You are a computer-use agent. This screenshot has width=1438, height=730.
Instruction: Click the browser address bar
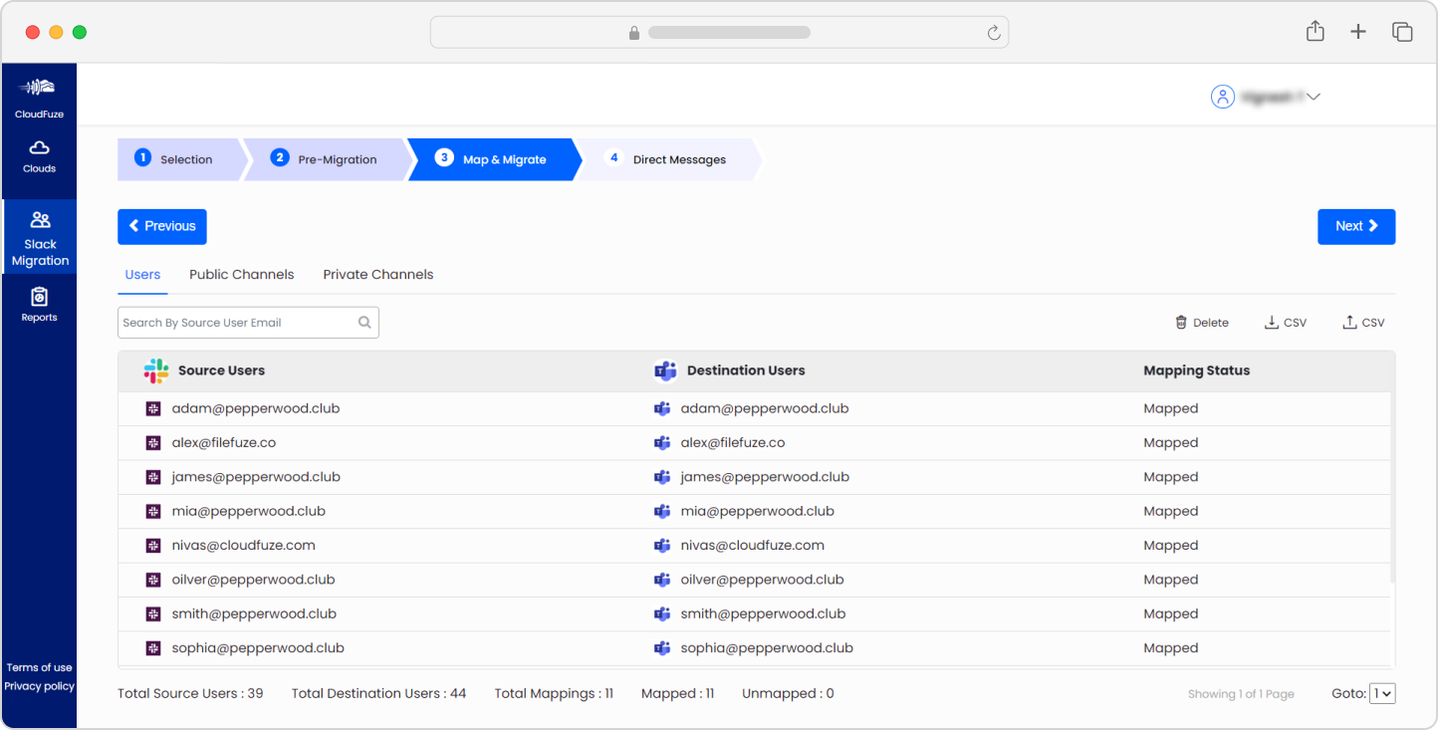(719, 32)
